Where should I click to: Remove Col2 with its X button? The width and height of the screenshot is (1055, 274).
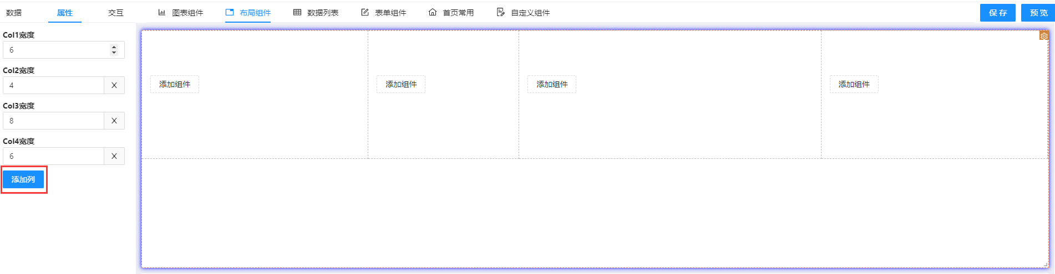tap(114, 85)
